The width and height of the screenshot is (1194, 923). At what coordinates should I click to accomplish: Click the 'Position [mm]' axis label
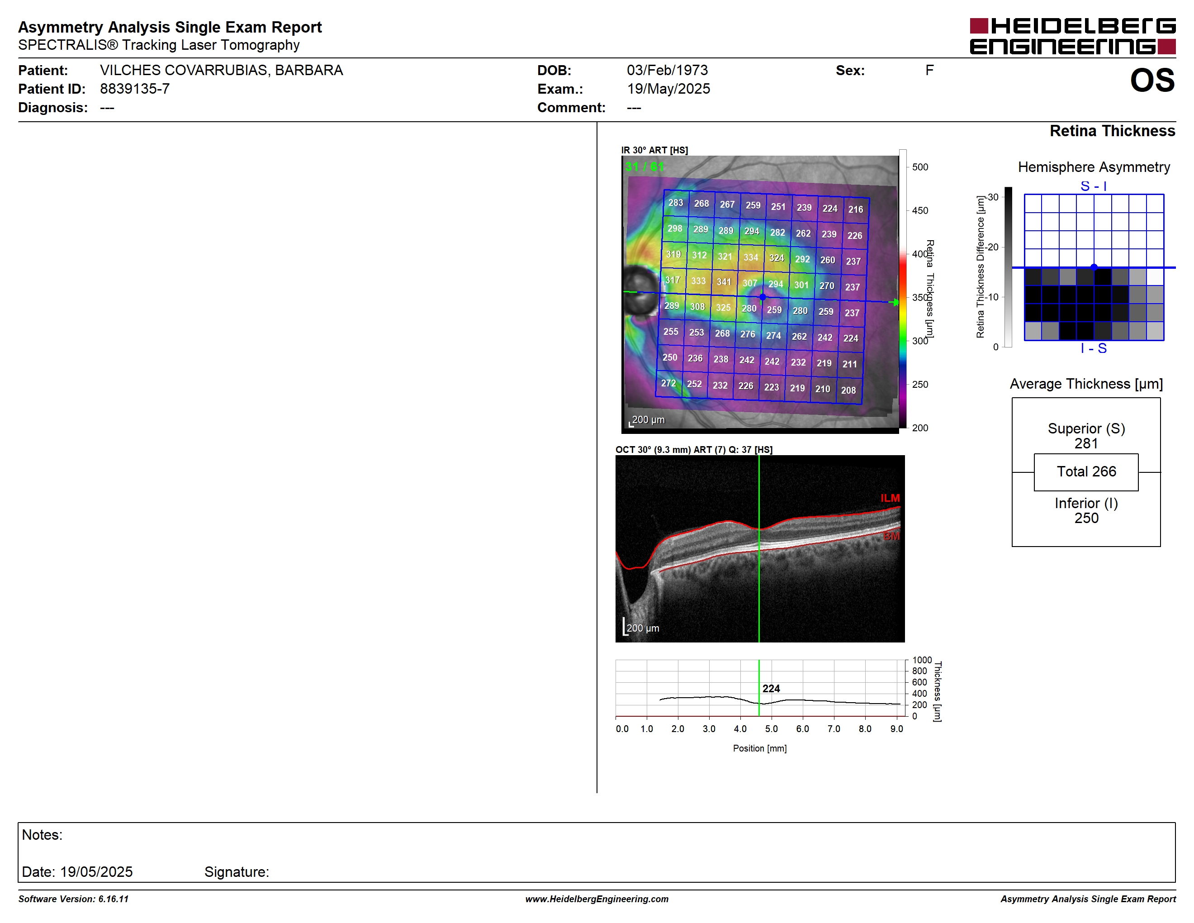pos(760,748)
